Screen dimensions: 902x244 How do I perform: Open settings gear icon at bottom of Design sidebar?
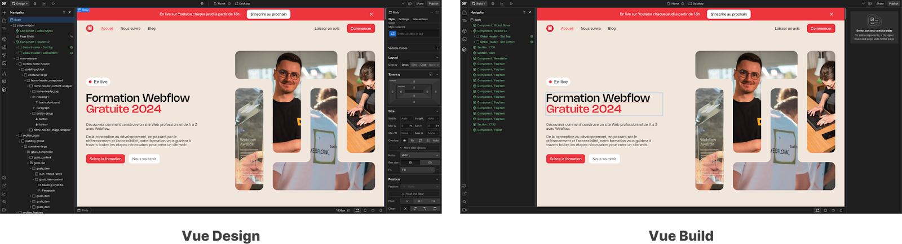click(4, 178)
